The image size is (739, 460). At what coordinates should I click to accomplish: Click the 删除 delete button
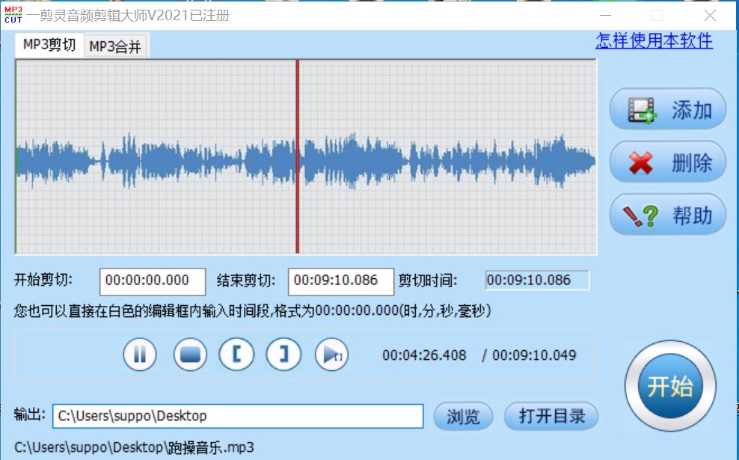pos(668,162)
